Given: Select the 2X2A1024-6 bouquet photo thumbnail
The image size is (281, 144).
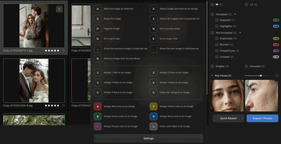Looking at the screenshot, I should coord(34,81).
